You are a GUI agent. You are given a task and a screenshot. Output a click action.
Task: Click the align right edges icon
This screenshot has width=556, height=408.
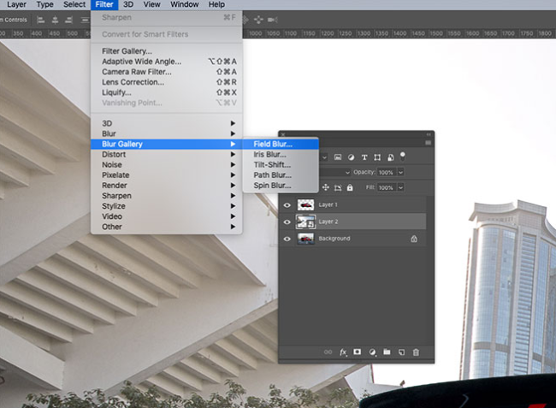point(68,20)
